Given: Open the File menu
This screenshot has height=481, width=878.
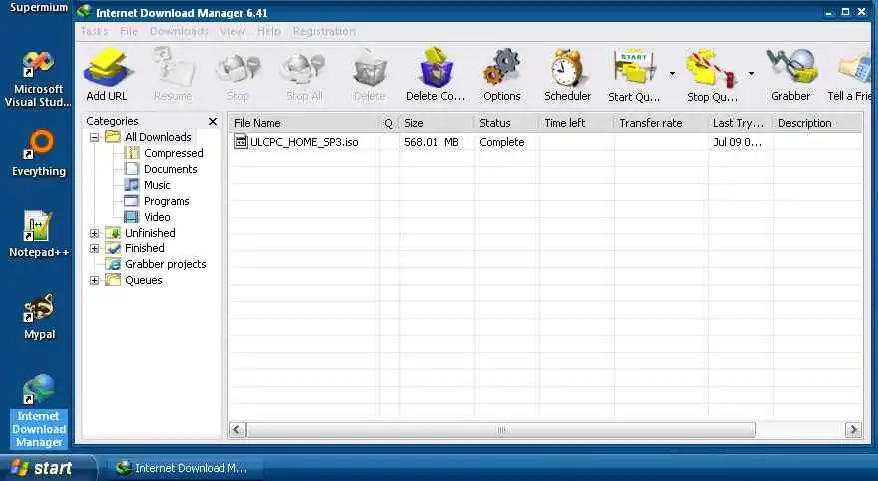Looking at the screenshot, I should click(129, 31).
